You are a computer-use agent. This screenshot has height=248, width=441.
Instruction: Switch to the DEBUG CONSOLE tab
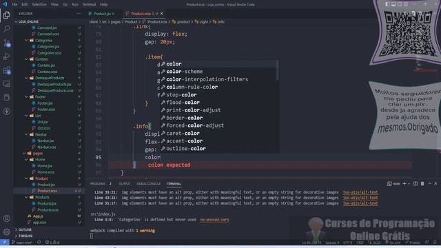click(x=149, y=184)
